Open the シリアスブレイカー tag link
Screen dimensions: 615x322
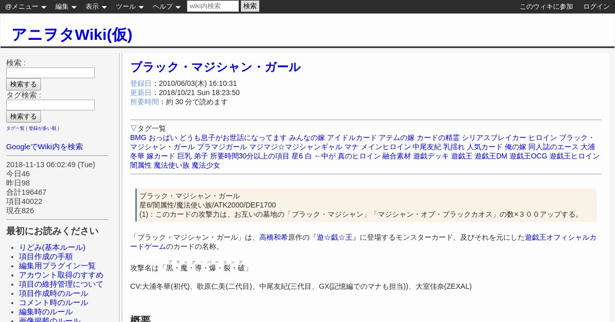[494, 137]
